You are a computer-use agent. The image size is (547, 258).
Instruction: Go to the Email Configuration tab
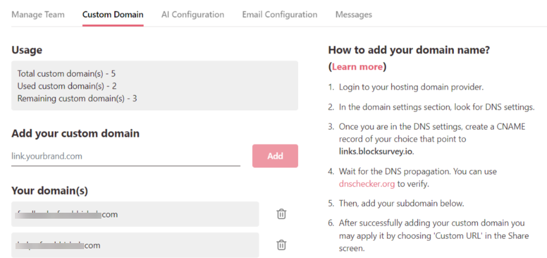coord(280,14)
